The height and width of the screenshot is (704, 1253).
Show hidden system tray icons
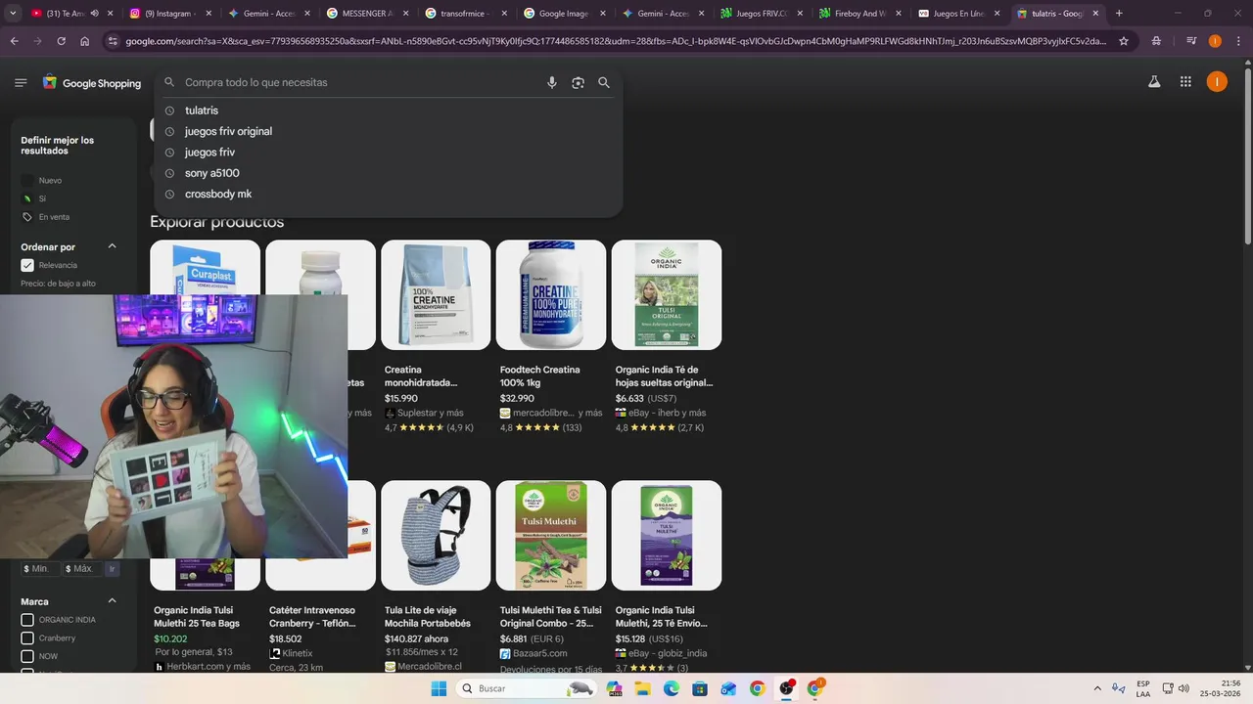tap(1097, 688)
